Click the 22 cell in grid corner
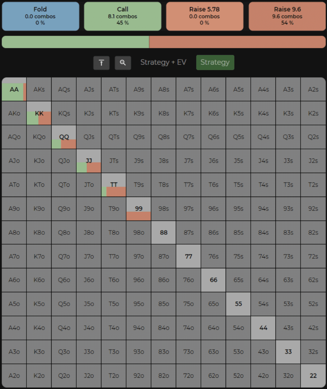The height and width of the screenshot is (389, 327). pos(313,376)
